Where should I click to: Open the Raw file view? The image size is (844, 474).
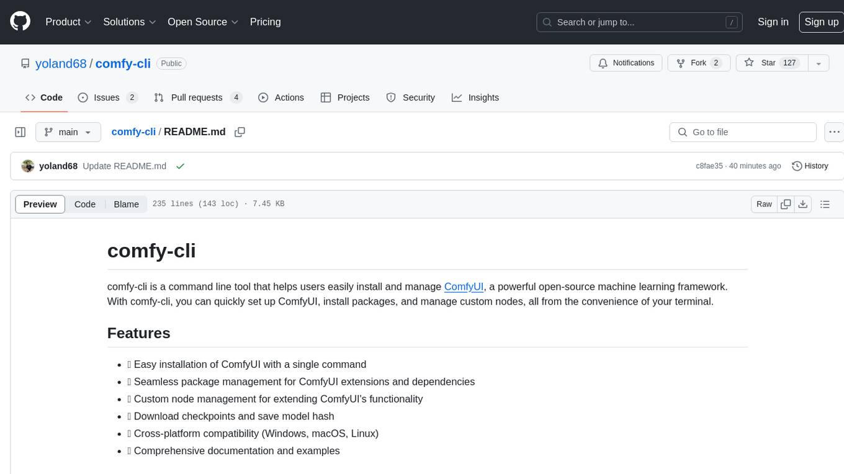coord(764,204)
